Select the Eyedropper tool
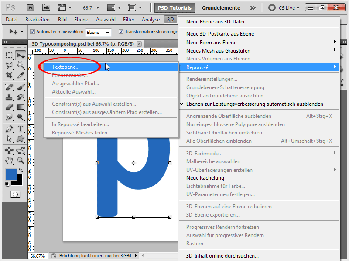This screenshot has height=261, width=349. [x=21, y=75]
